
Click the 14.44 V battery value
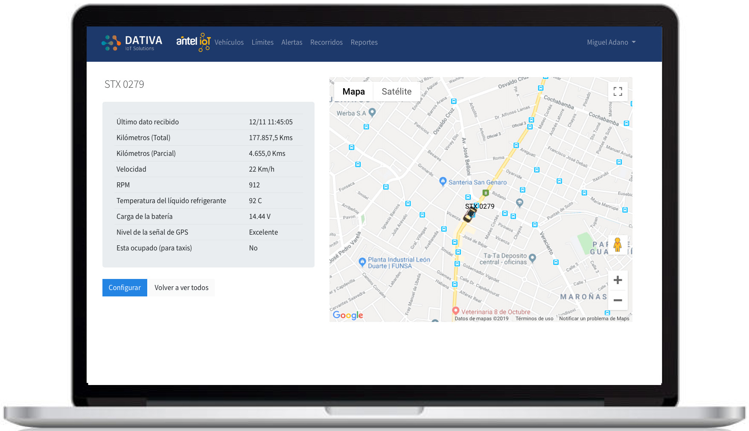pos(259,216)
